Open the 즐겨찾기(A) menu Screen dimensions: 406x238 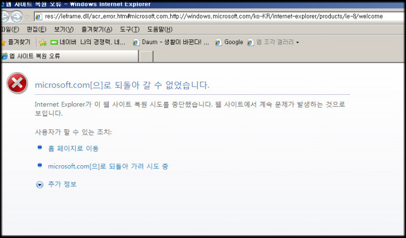97,29
